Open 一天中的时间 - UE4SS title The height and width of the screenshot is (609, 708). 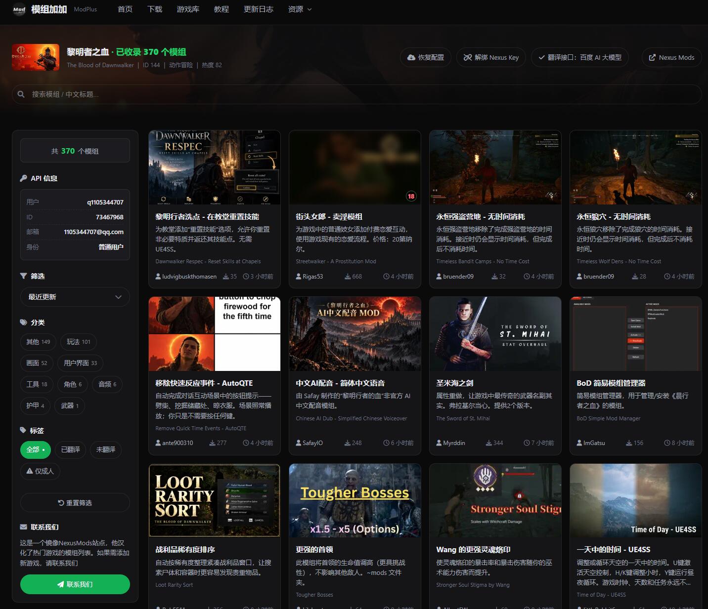[614, 549]
